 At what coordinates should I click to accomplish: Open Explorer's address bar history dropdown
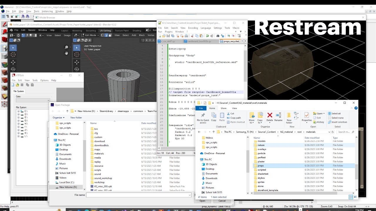click(x=329, y=132)
